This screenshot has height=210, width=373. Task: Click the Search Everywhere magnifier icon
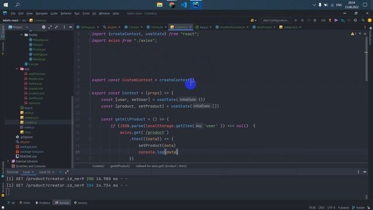pos(363,20)
